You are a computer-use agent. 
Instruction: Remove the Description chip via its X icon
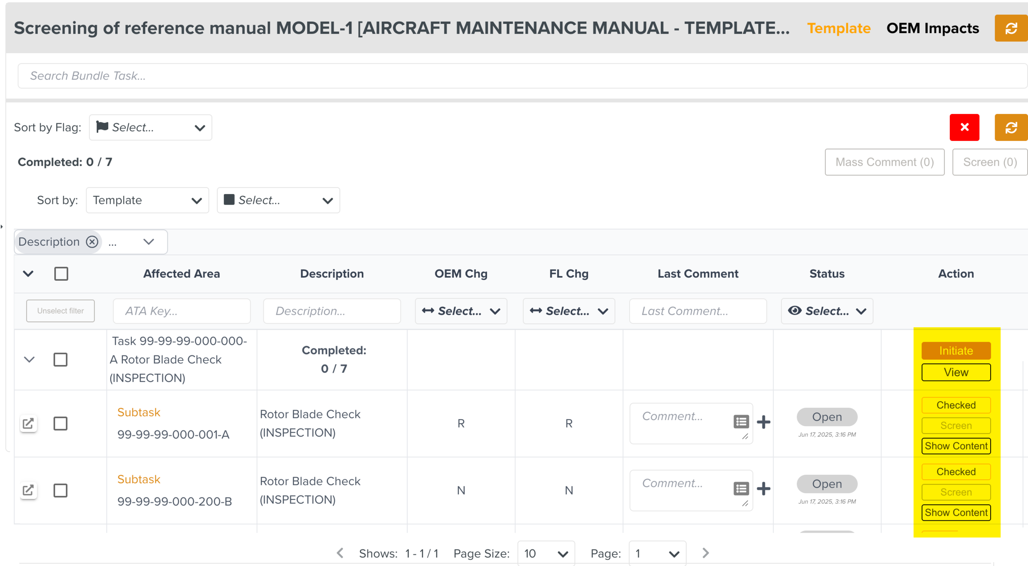point(92,242)
